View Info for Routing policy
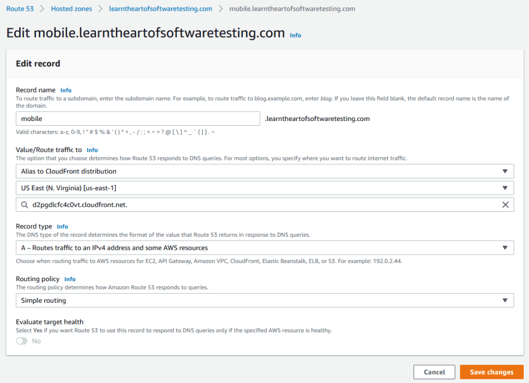529x383 pixels. 70,279
